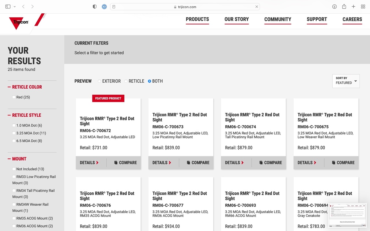
Task: Collapse the MOUNT filter section
Action: [17, 159]
